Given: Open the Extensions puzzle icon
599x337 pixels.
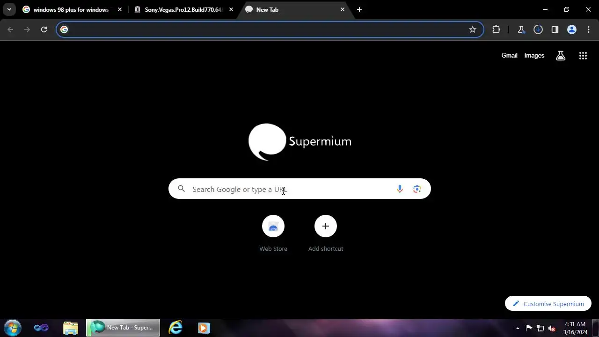Looking at the screenshot, I should point(496,29).
